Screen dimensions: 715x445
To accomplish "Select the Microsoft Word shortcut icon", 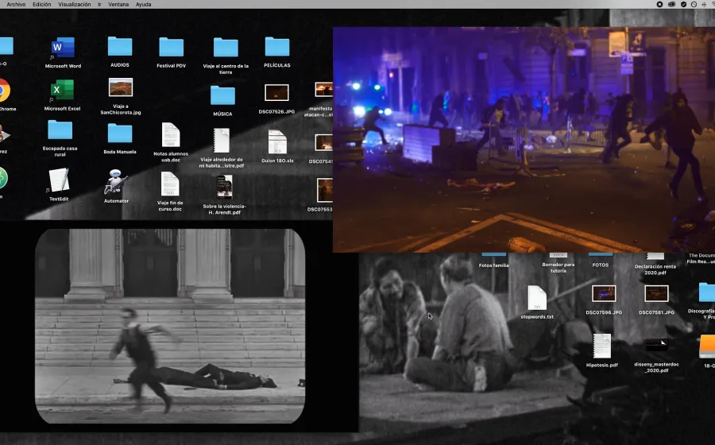I will 63,48.
